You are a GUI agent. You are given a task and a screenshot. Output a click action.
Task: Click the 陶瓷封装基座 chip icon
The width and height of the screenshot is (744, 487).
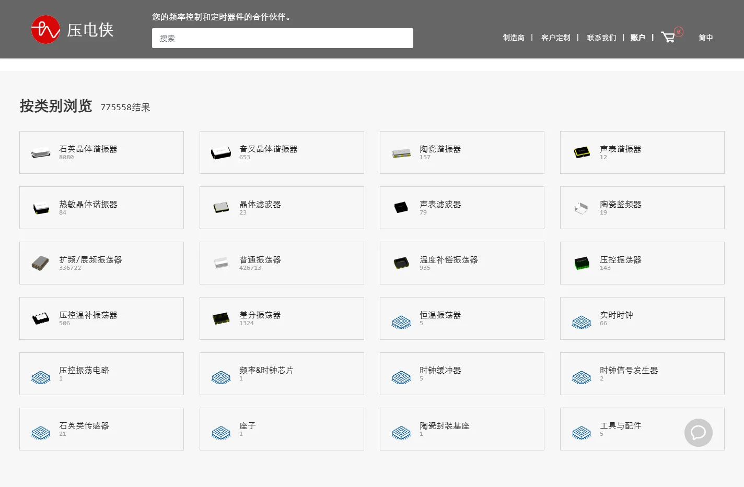[401, 433]
